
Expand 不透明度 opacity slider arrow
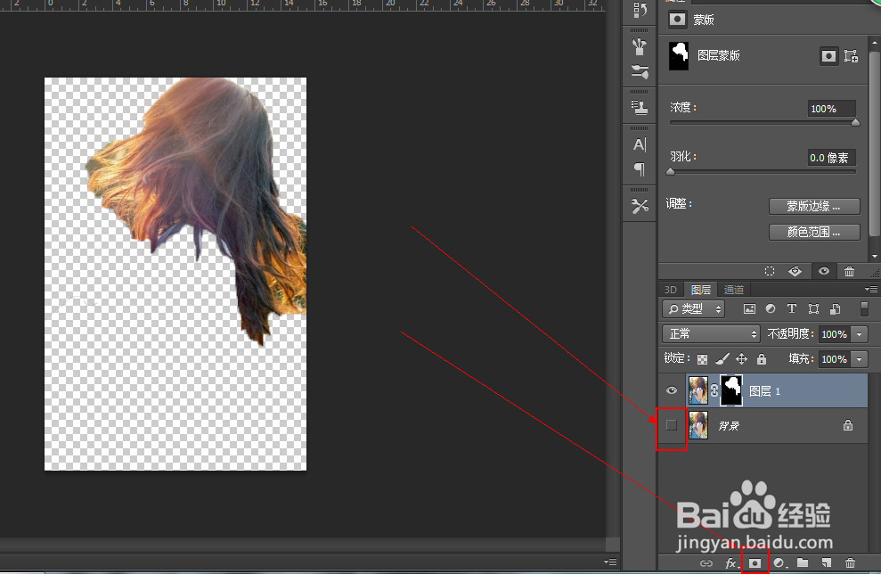pos(860,334)
